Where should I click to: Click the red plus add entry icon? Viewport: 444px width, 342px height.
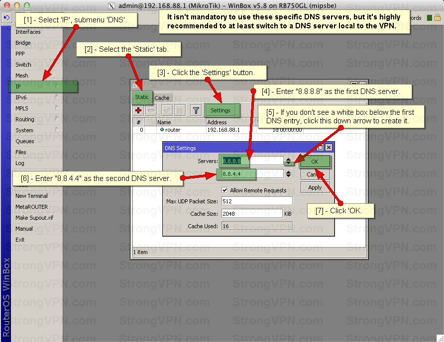pos(138,110)
